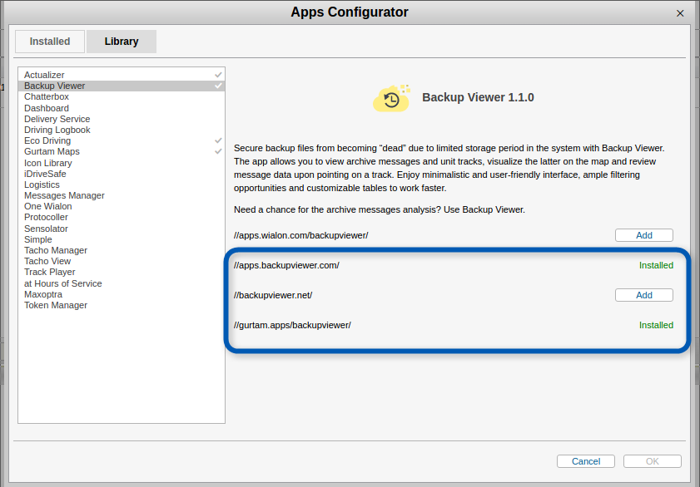The image size is (700, 487).
Task: Uncheck Backup Viewer in the app list
Action: click(219, 86)
